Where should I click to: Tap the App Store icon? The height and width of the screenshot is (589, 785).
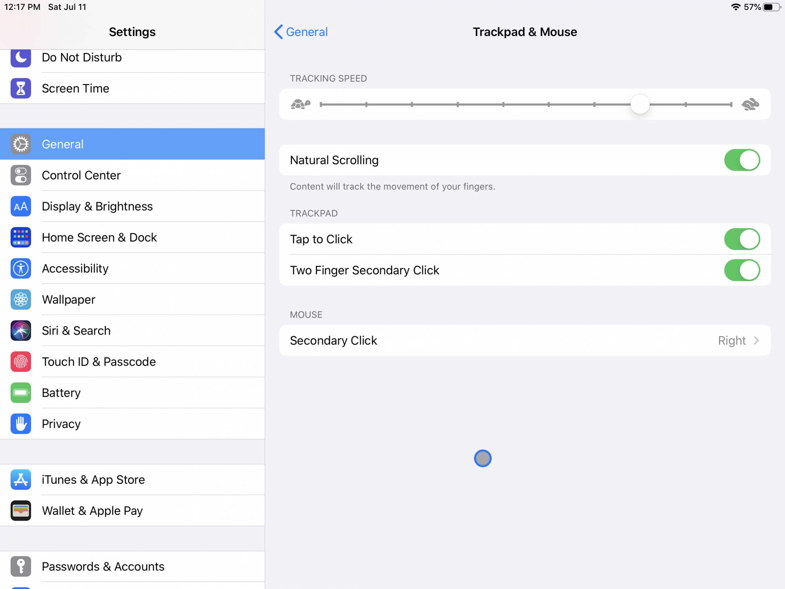pyautogui.click(x=21, y=479)
